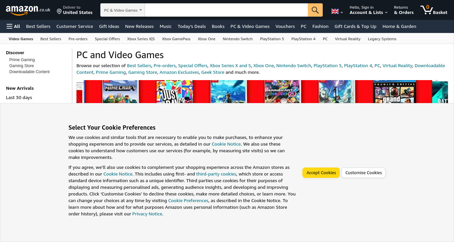Open Returns & Orders
Screen dimensions: 454x242
point(404,10)
